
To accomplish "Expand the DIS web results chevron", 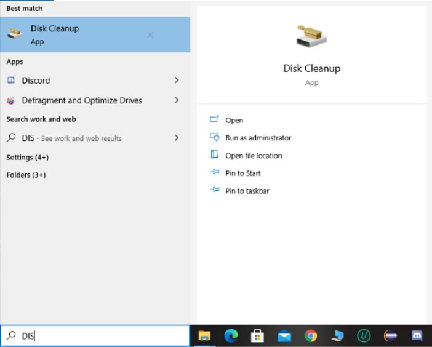I will (x=177, y=137).
